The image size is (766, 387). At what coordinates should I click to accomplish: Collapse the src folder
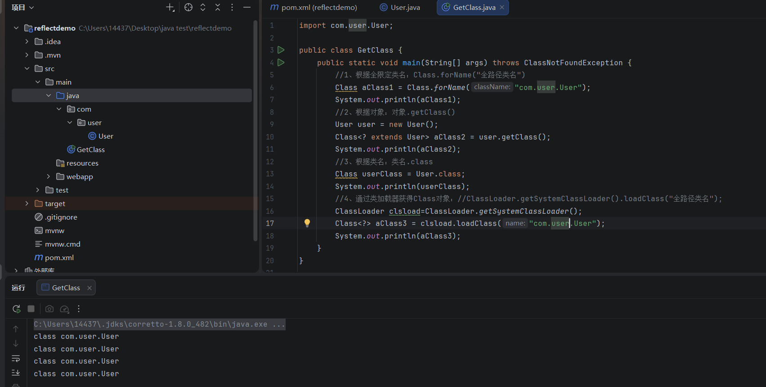27,68
